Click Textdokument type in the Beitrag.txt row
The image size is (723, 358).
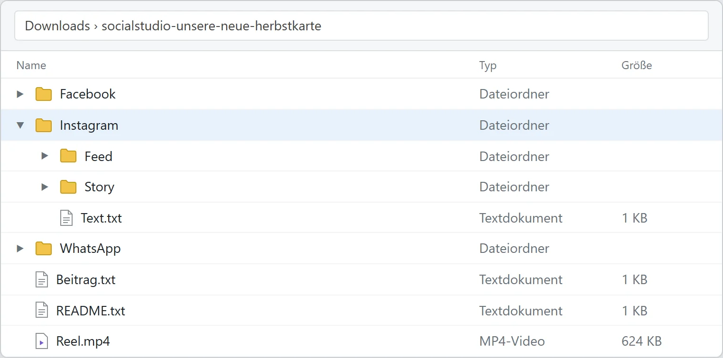click(x=521, y=279)
